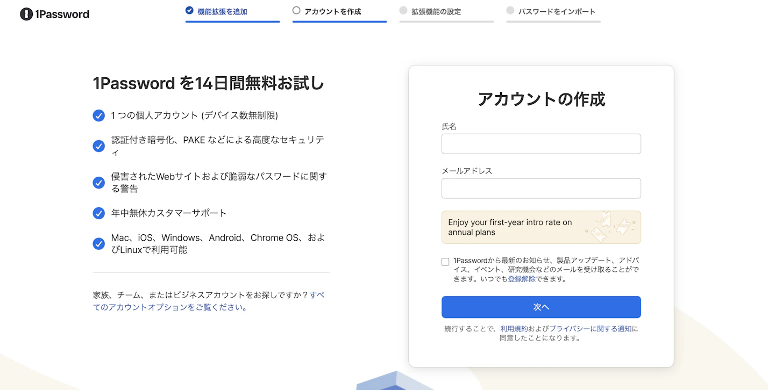Click the gray dot beside パスワードをインポート
768x390 pixels.
tap(510, 10)
